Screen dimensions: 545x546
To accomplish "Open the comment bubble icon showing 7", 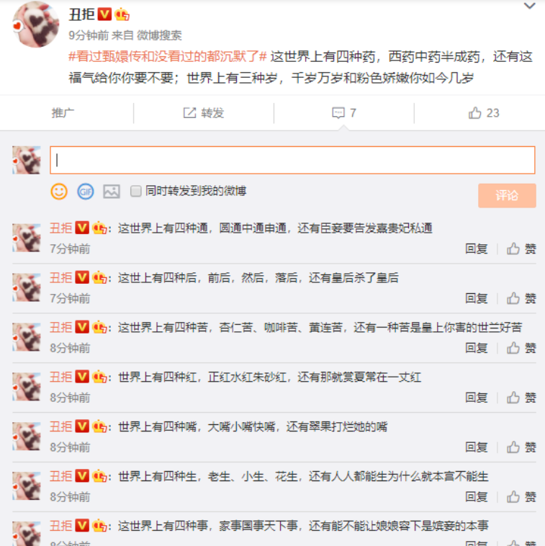I will click(338, 113).
